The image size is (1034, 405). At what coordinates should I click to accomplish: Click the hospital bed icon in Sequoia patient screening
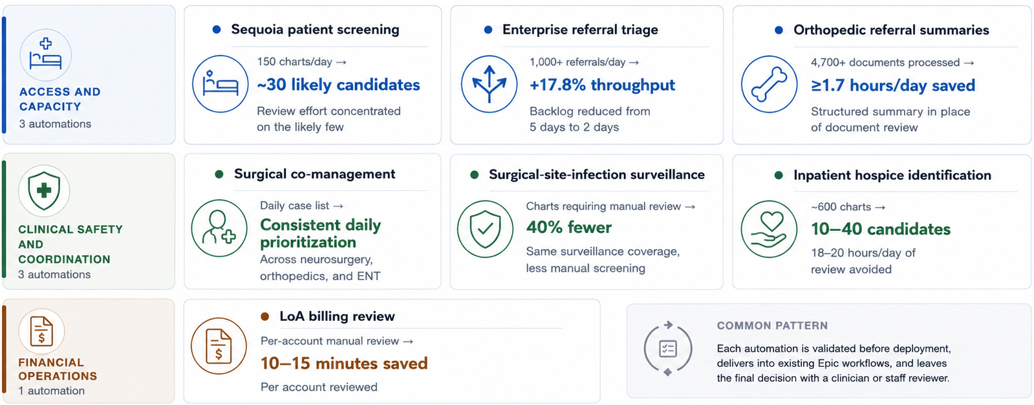tap(221, 84)
